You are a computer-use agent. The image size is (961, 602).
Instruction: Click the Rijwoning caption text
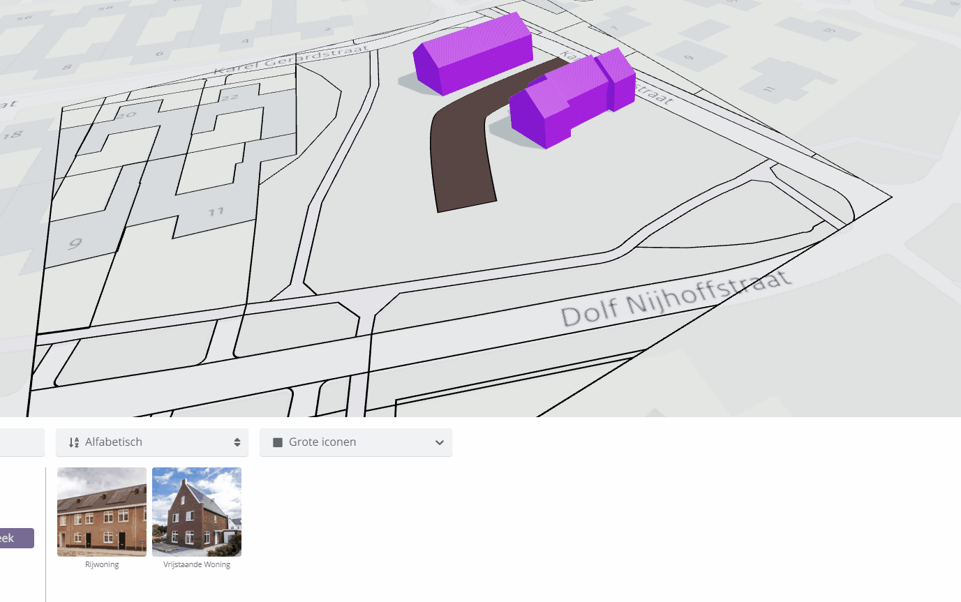[x=102, y=564]
